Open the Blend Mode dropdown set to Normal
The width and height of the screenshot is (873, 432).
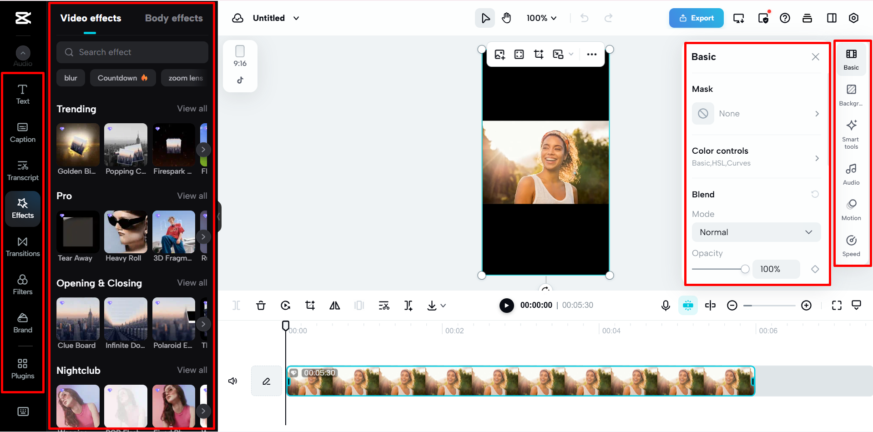pyautogui.click(x=756, y=232)
